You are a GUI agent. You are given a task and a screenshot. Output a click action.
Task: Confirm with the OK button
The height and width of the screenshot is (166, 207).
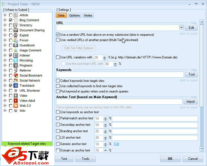point(170,159)
